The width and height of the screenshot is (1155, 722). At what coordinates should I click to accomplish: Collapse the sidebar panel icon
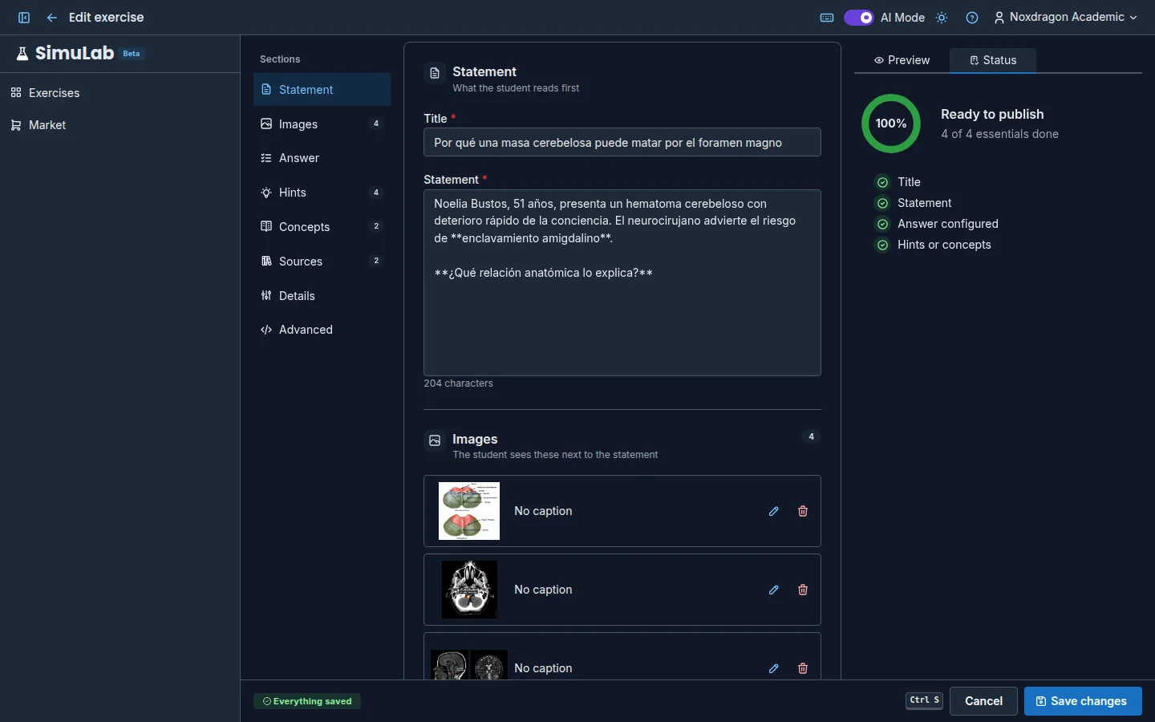coord(24,18)
